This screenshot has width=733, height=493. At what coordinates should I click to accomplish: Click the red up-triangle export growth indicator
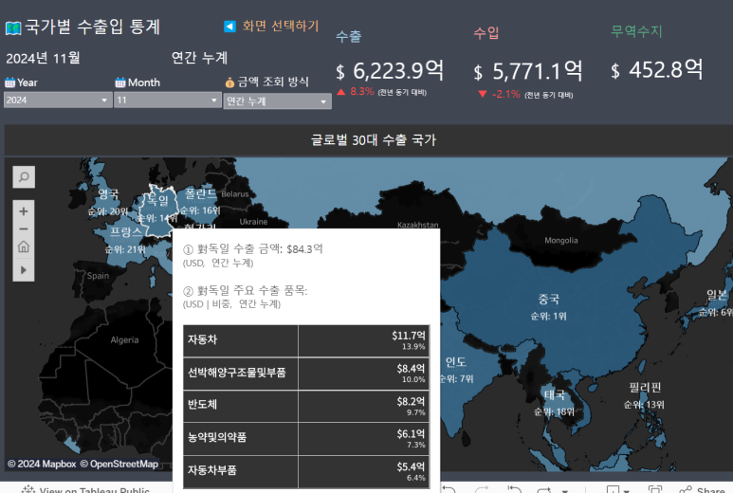point(340,92)
